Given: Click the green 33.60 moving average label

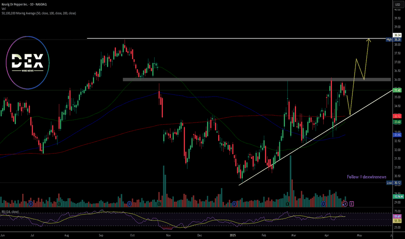Looking at the screenshot, I should tap(397, 122).
